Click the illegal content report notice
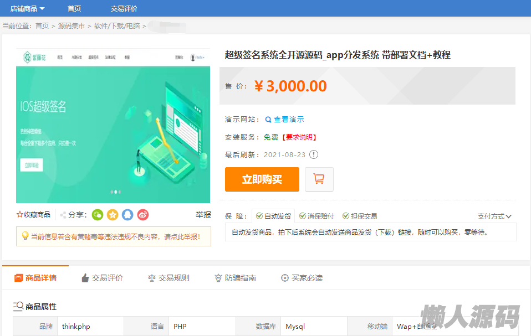 click(114, 236)
